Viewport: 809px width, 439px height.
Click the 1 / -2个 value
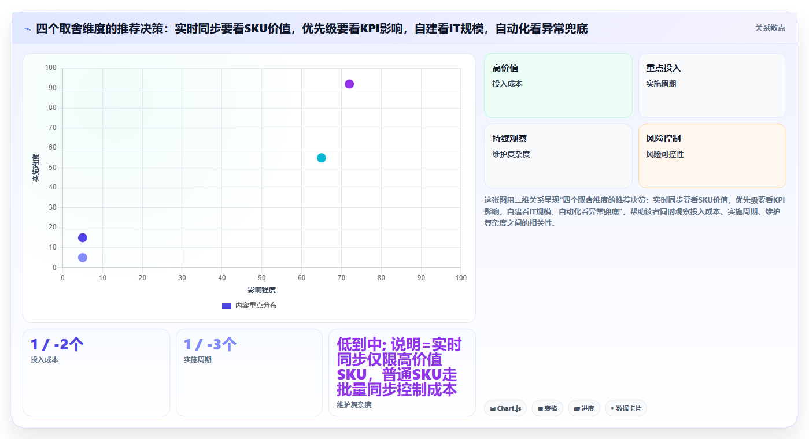(57, 345)
